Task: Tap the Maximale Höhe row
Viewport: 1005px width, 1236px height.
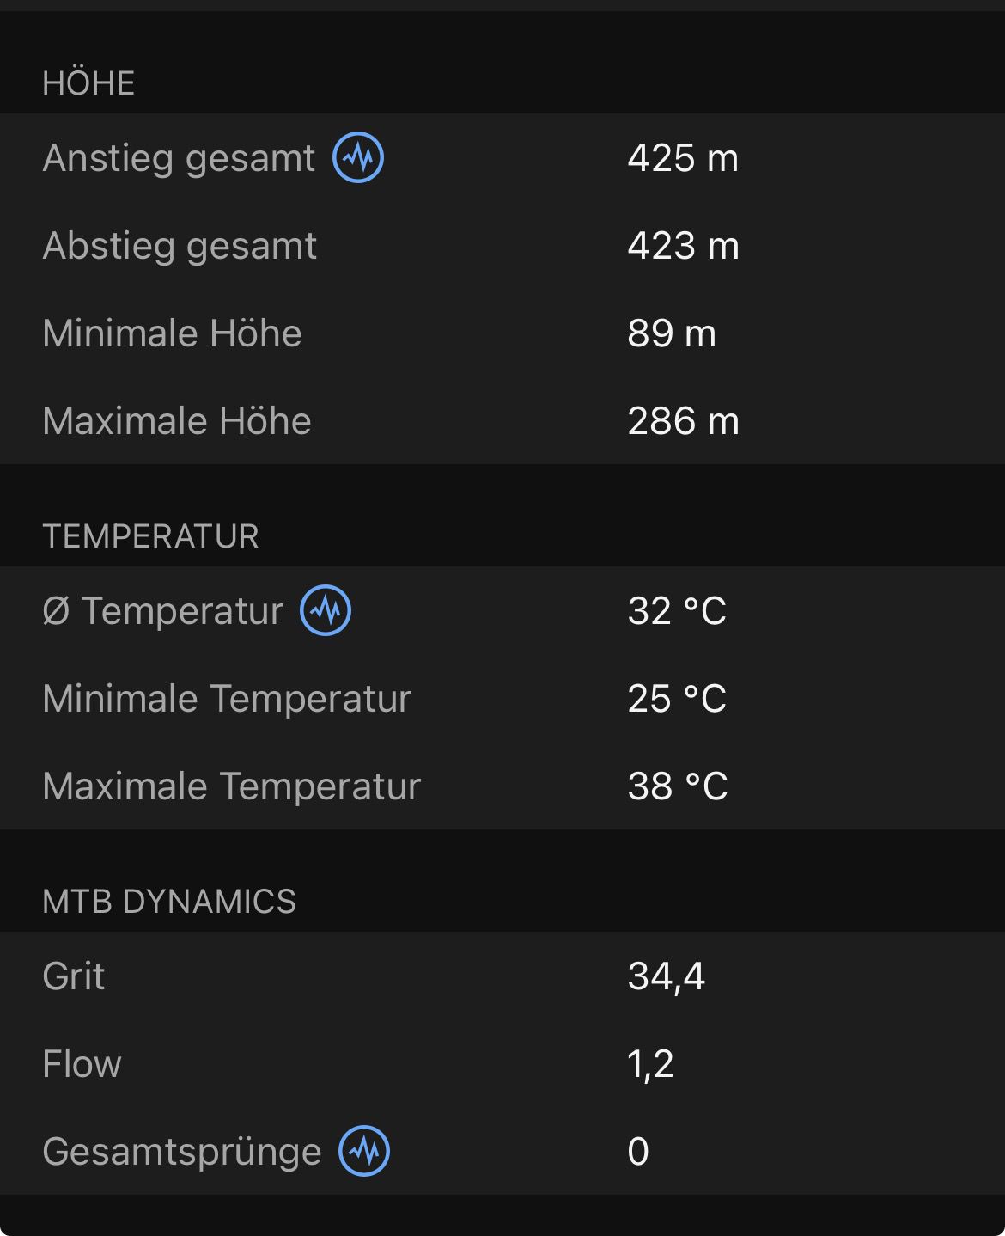Action: point(502,421)
